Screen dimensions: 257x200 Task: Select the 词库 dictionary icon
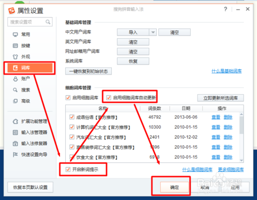point(16,68)
